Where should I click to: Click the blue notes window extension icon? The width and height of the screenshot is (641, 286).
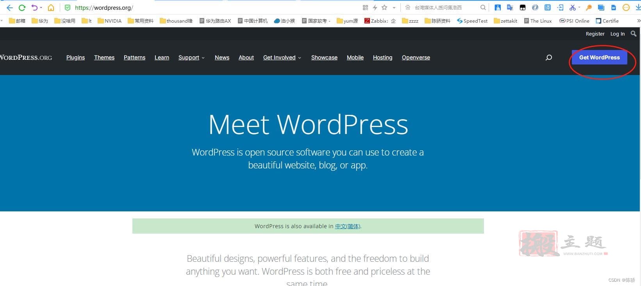(601, 7)
